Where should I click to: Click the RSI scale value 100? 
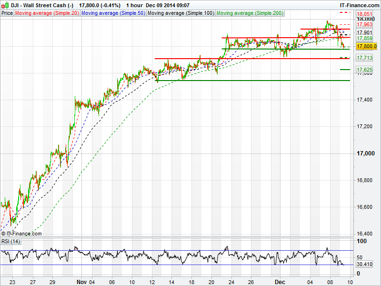361,241
